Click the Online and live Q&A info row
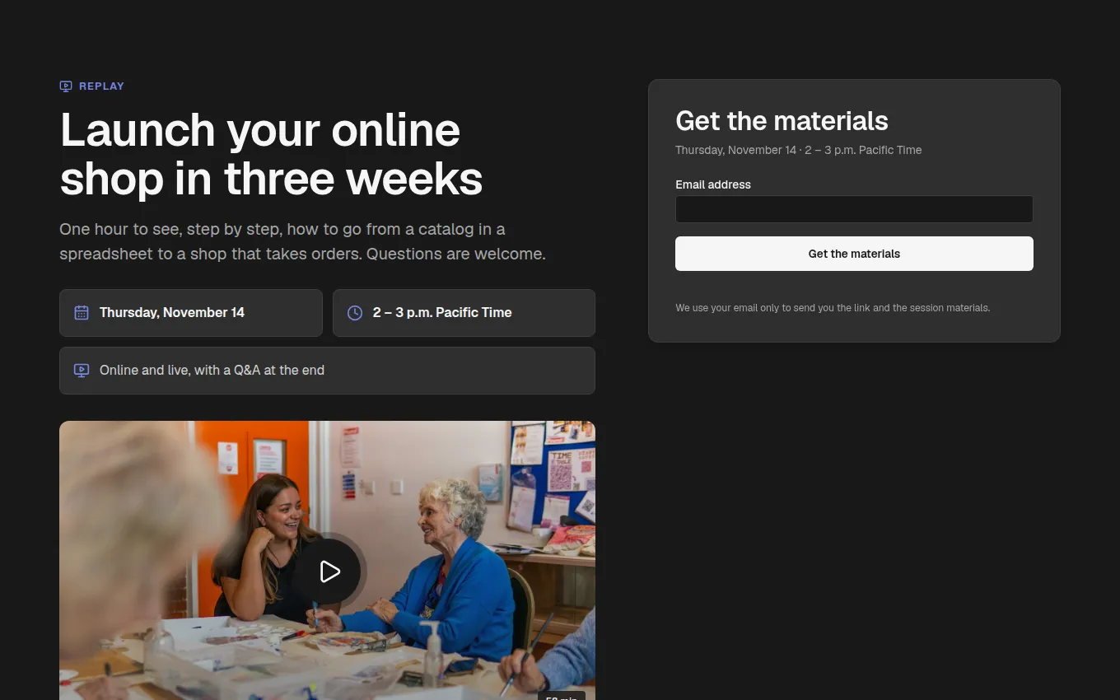 coord(327,371)
